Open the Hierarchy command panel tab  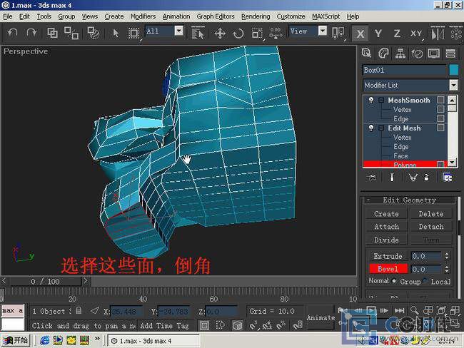(400, 53)
